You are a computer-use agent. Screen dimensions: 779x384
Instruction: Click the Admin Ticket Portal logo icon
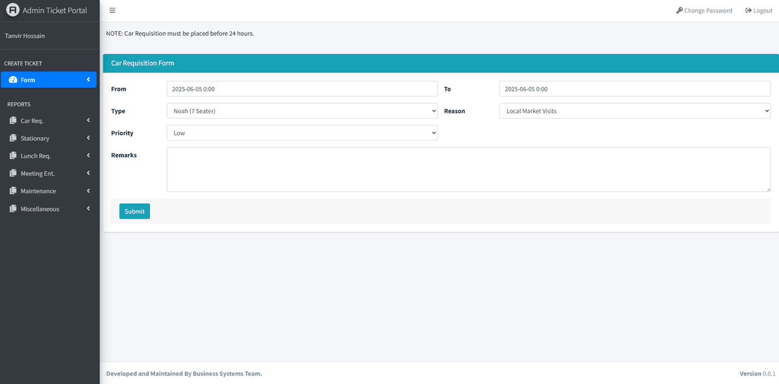click(x=13, y=10)
